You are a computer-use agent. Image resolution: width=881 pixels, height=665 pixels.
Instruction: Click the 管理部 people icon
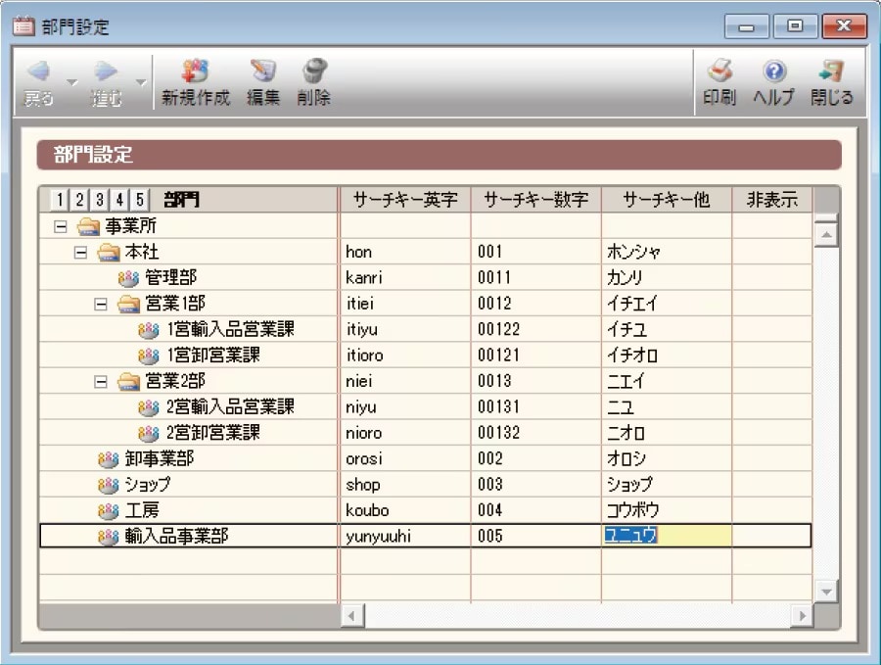tap(128, 278)
